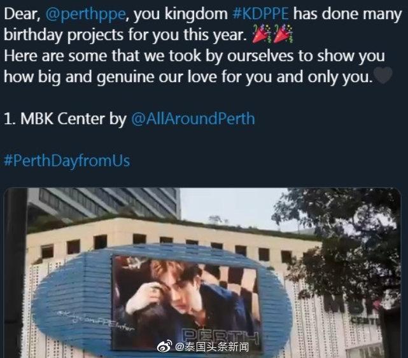Click the Weibo eye logo watermark
408x358 pixels.
pyautogui.click(x=164, y=346)
